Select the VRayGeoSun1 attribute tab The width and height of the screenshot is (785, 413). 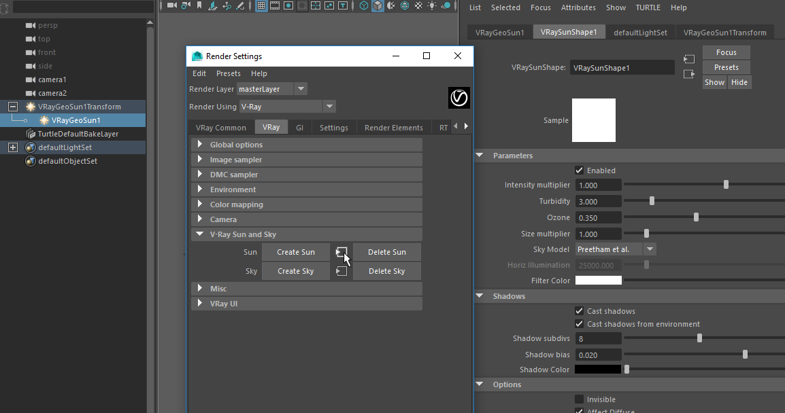499,33
